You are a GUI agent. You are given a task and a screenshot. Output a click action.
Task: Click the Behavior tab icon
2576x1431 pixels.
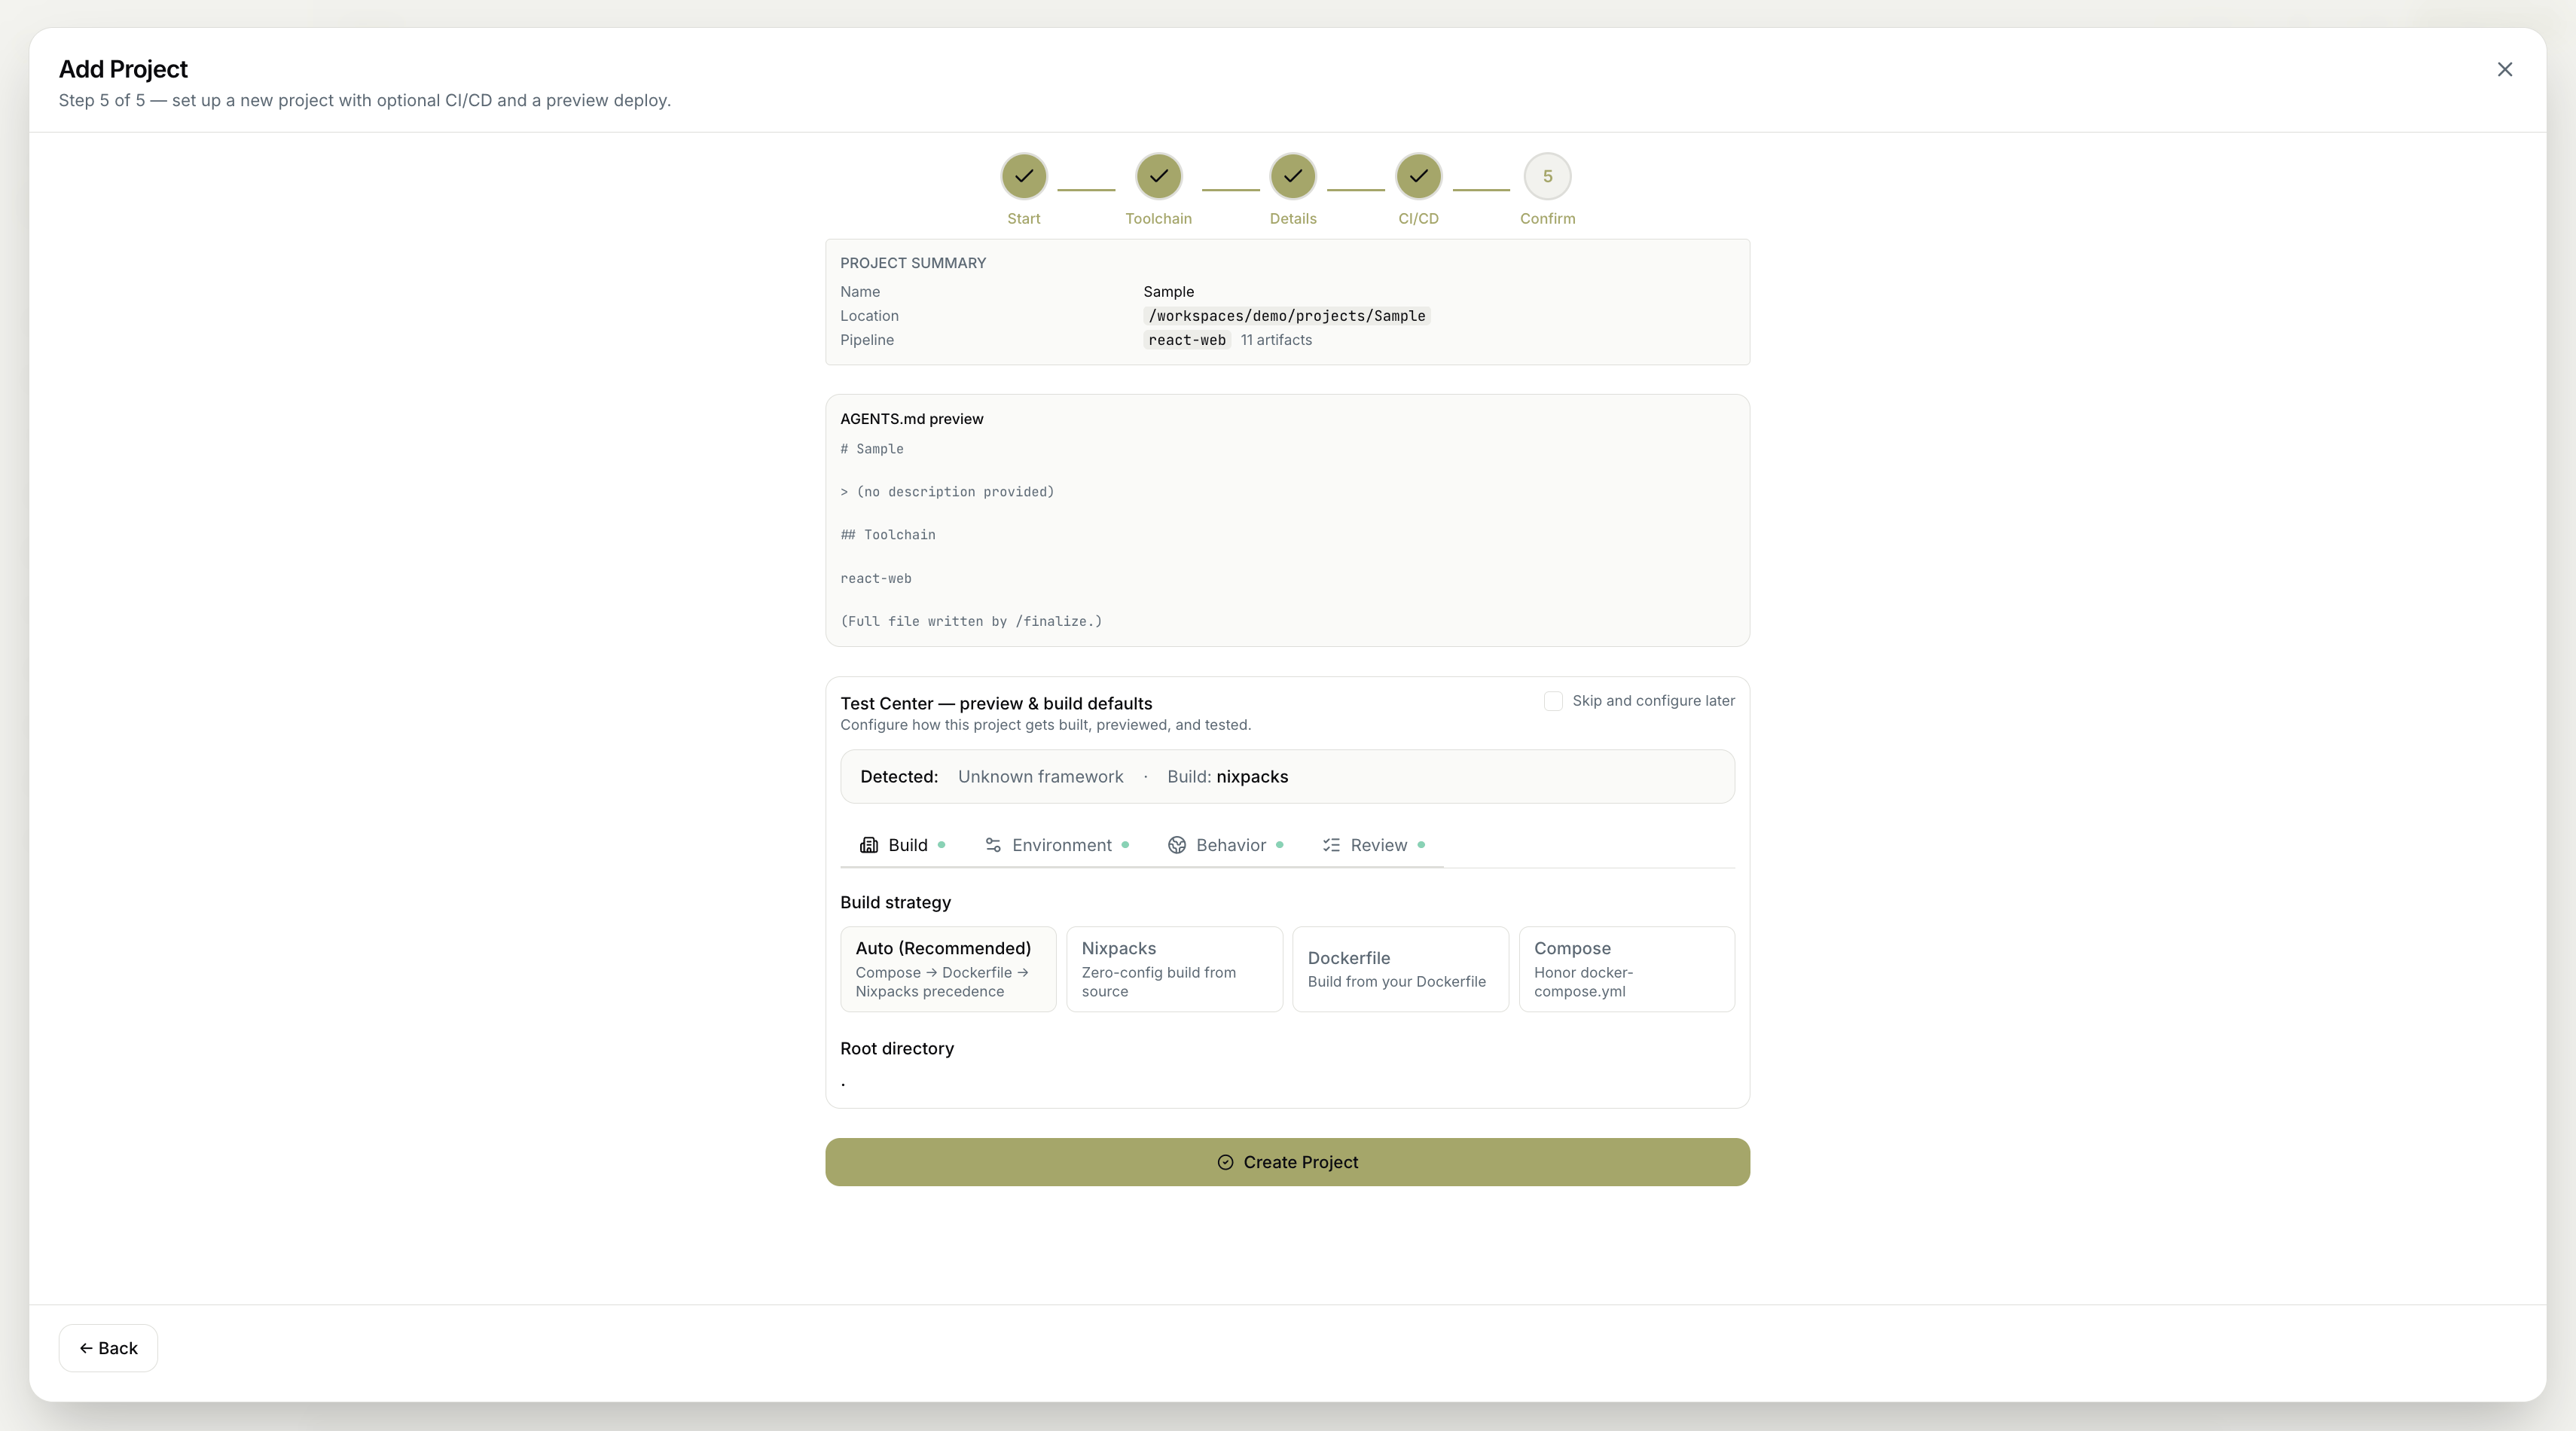pos(1177,845)
